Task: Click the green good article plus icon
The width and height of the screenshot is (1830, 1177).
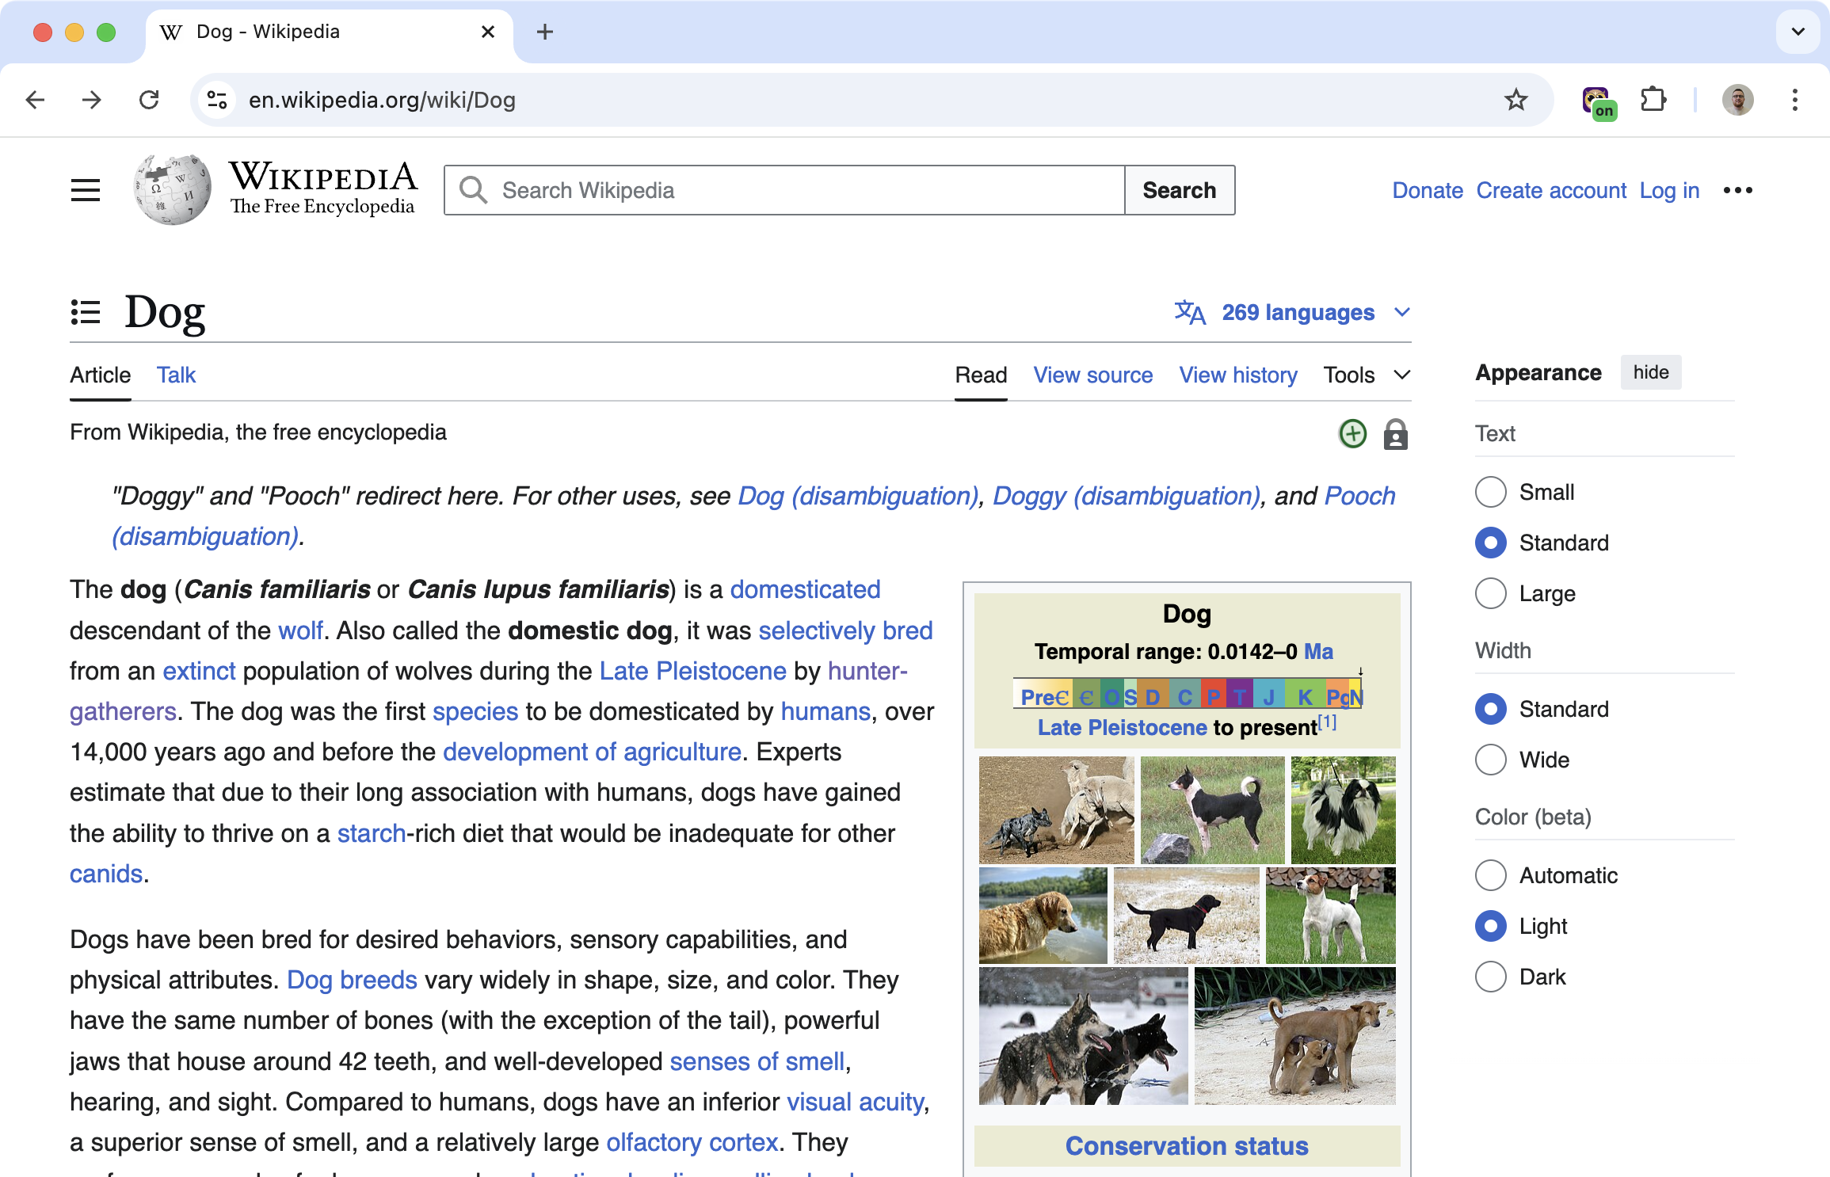Action: point(1352,434)
